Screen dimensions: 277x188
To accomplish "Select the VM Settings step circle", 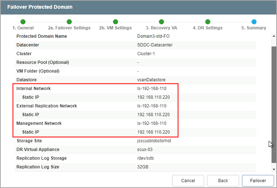I will (115, 22).
